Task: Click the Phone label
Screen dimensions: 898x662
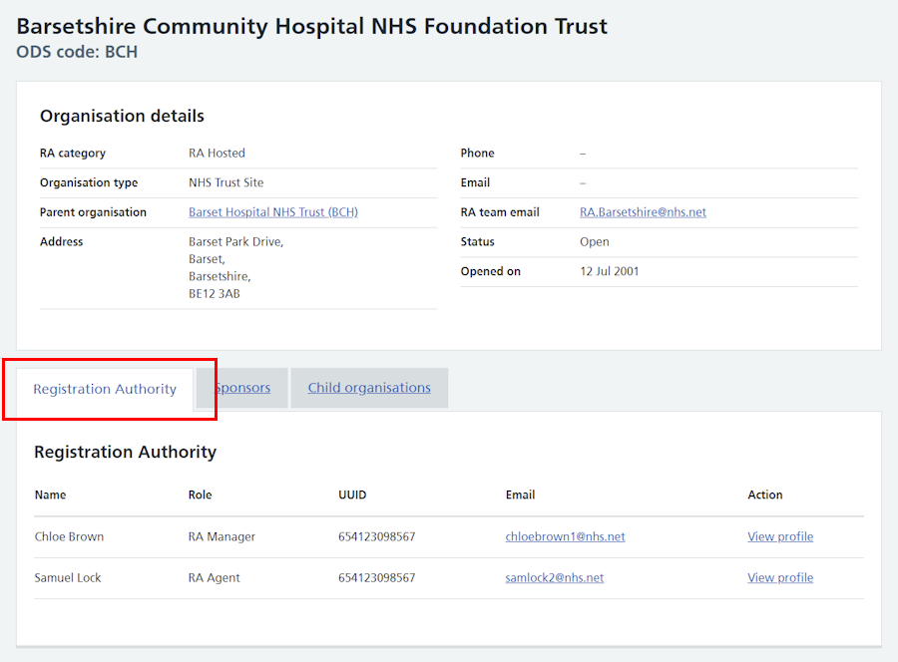Action: [x=477, y=154]
